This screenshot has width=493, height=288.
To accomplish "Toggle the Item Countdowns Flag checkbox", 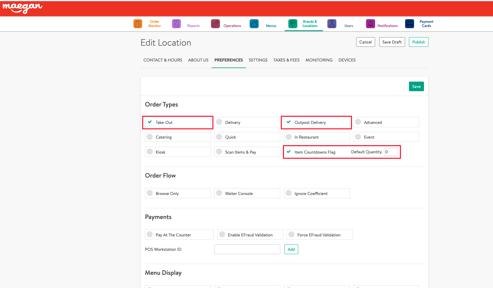I will tap(289, 152).
